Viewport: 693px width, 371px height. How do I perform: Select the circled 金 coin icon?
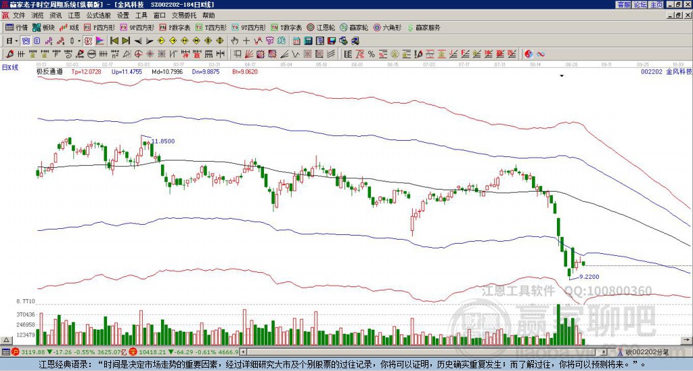[x=395, y=54]
